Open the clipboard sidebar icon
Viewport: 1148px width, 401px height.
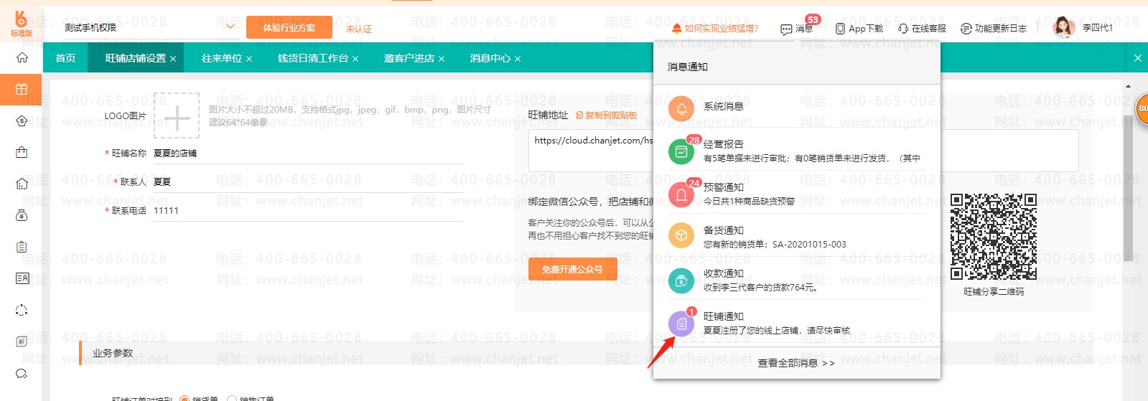(22, 247)
